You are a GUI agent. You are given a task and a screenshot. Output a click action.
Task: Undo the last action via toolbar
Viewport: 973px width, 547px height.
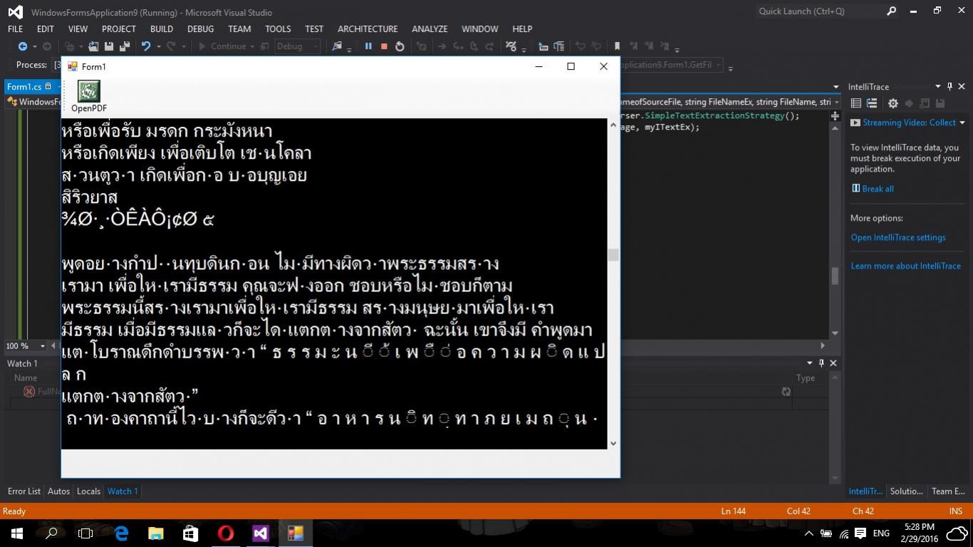click(x=146, y=46)
